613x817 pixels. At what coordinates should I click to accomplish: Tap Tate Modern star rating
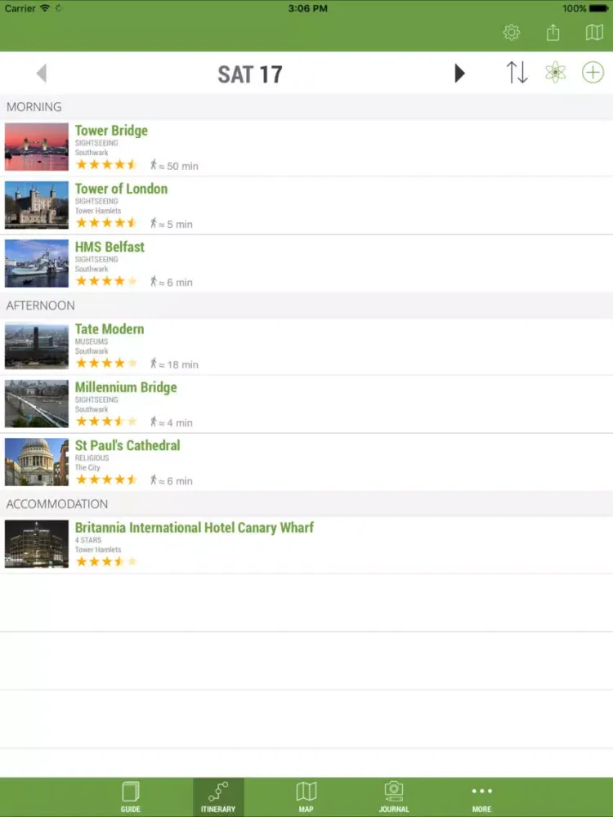click(106, 364)
